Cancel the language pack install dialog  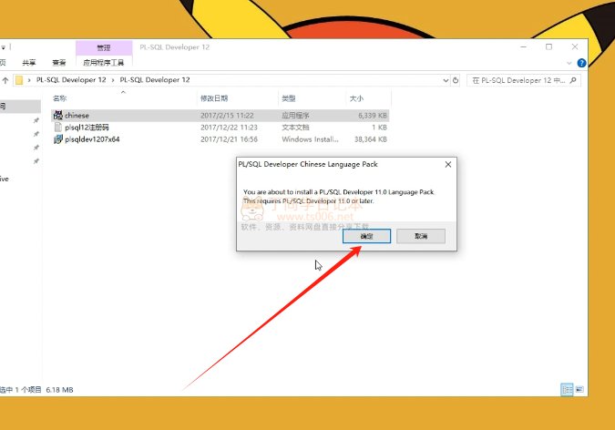420,236
